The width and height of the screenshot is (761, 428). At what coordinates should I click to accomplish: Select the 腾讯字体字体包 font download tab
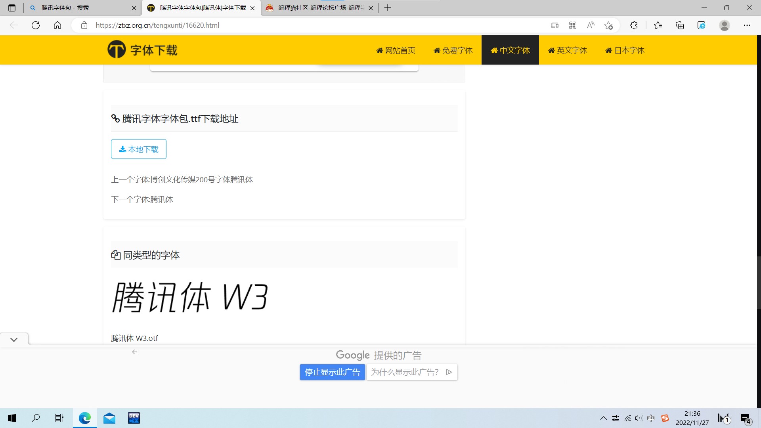(201, 8)
